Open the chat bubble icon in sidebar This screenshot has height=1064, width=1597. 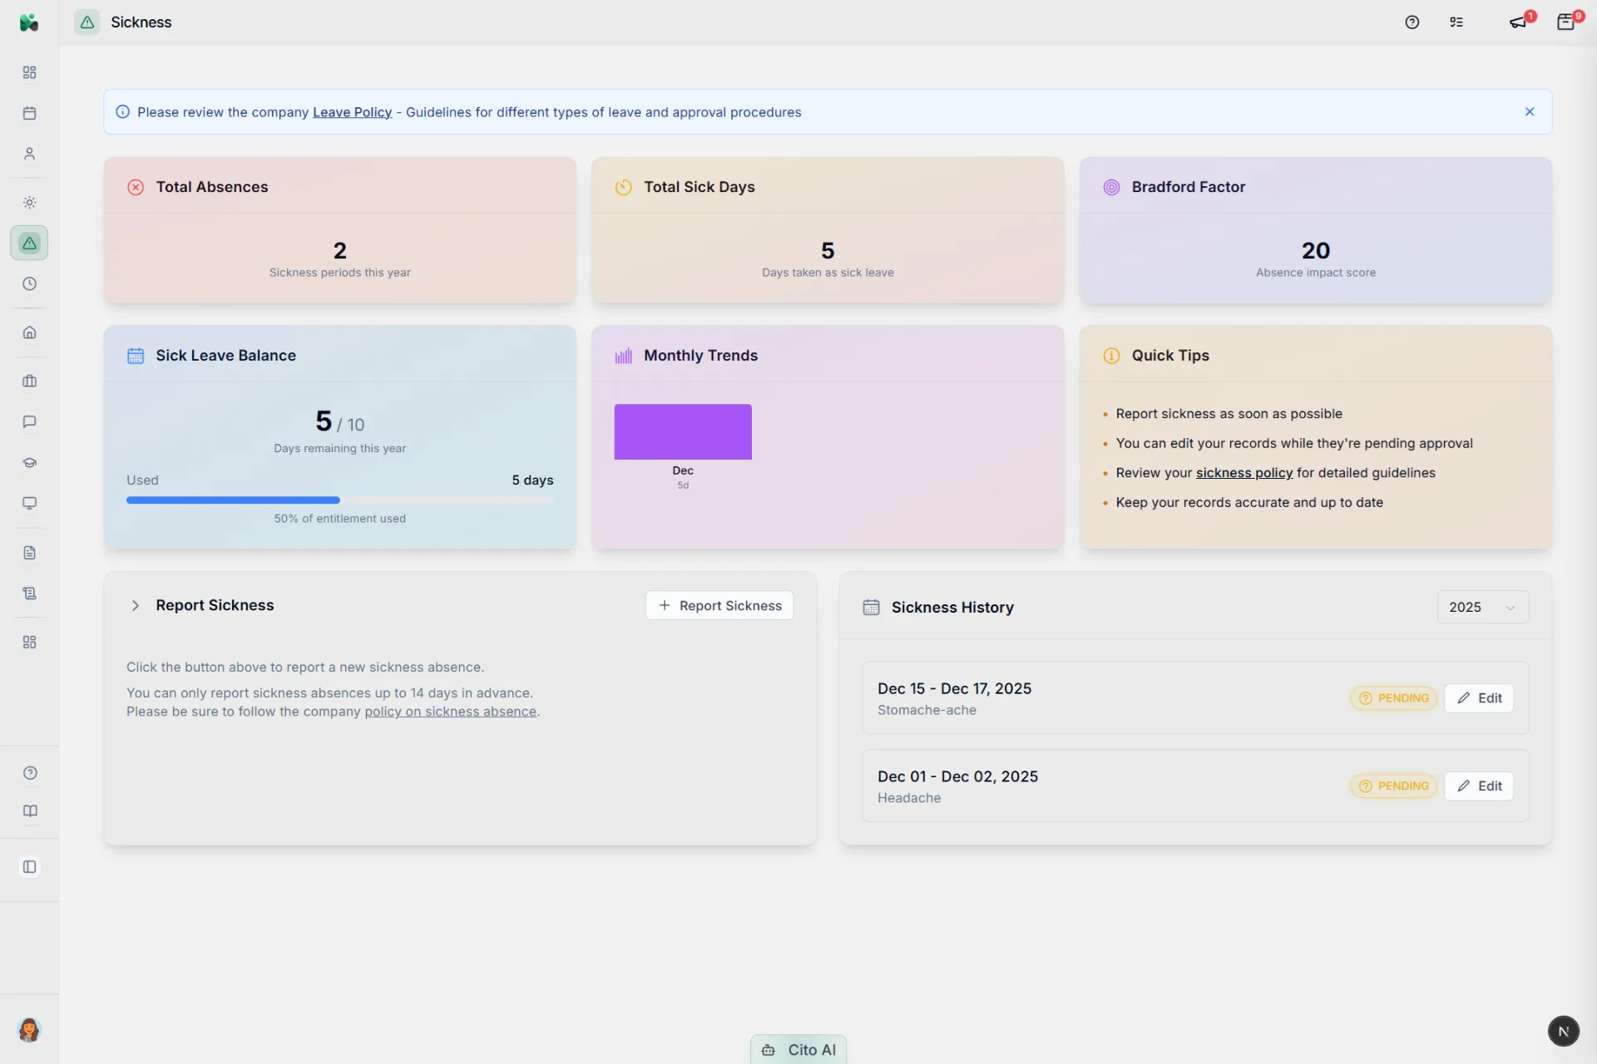29,422
